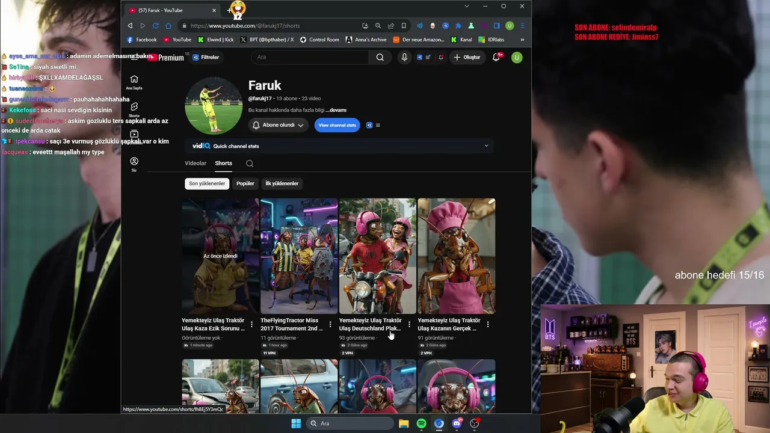Click the Faruk channel profile picture
Screen dimensions: 770x433
click(214, 106)
